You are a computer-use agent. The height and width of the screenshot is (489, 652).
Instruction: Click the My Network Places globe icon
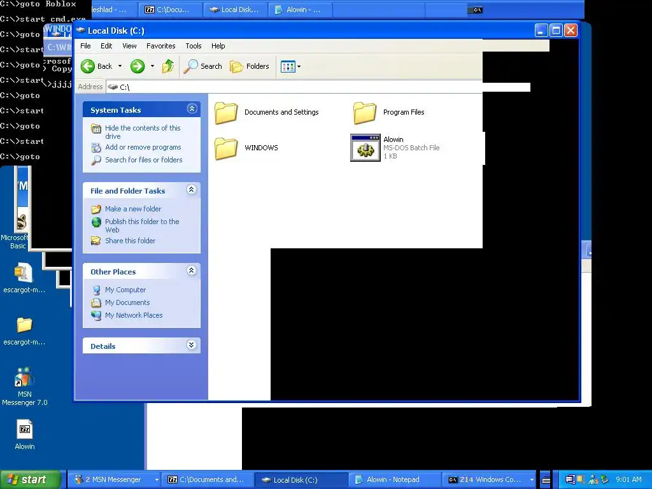[96, 315]
